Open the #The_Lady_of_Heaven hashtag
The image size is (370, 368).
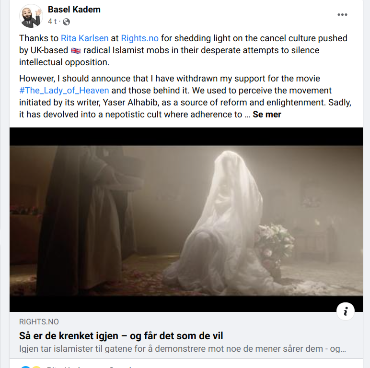pyautogui.click(x=64, y=91)
